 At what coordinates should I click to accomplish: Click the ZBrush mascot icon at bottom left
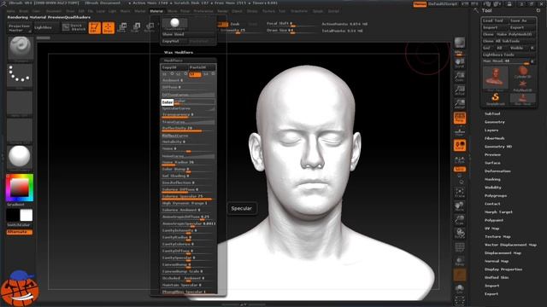pos(20,288)
